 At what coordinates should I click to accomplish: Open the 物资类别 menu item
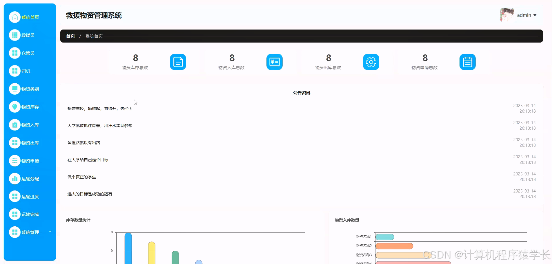30,89
